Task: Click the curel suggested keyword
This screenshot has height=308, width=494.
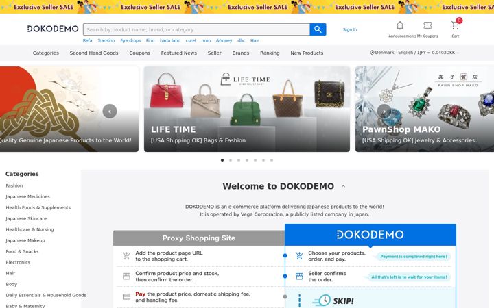Action: tap(191, 40)
